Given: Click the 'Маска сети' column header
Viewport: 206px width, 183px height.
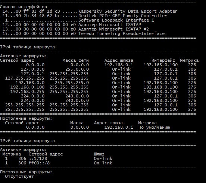Looking at the screenshot, I should (75, 60).
